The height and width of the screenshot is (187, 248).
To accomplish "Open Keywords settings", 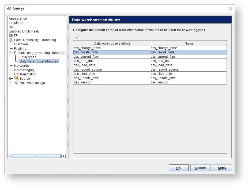I will [21, 65].
